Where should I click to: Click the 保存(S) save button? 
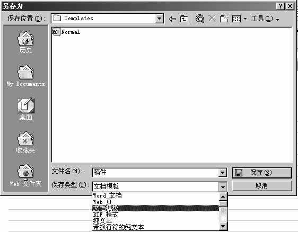click(262, 173)
